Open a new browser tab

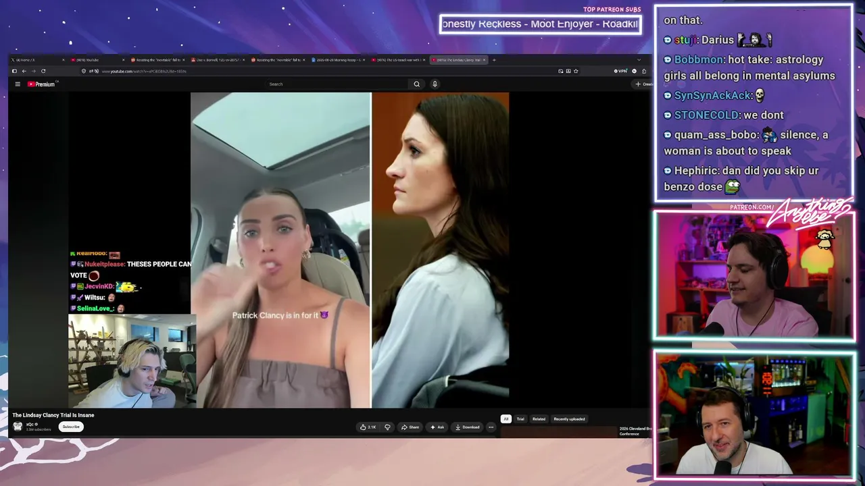tap(494, 60)
